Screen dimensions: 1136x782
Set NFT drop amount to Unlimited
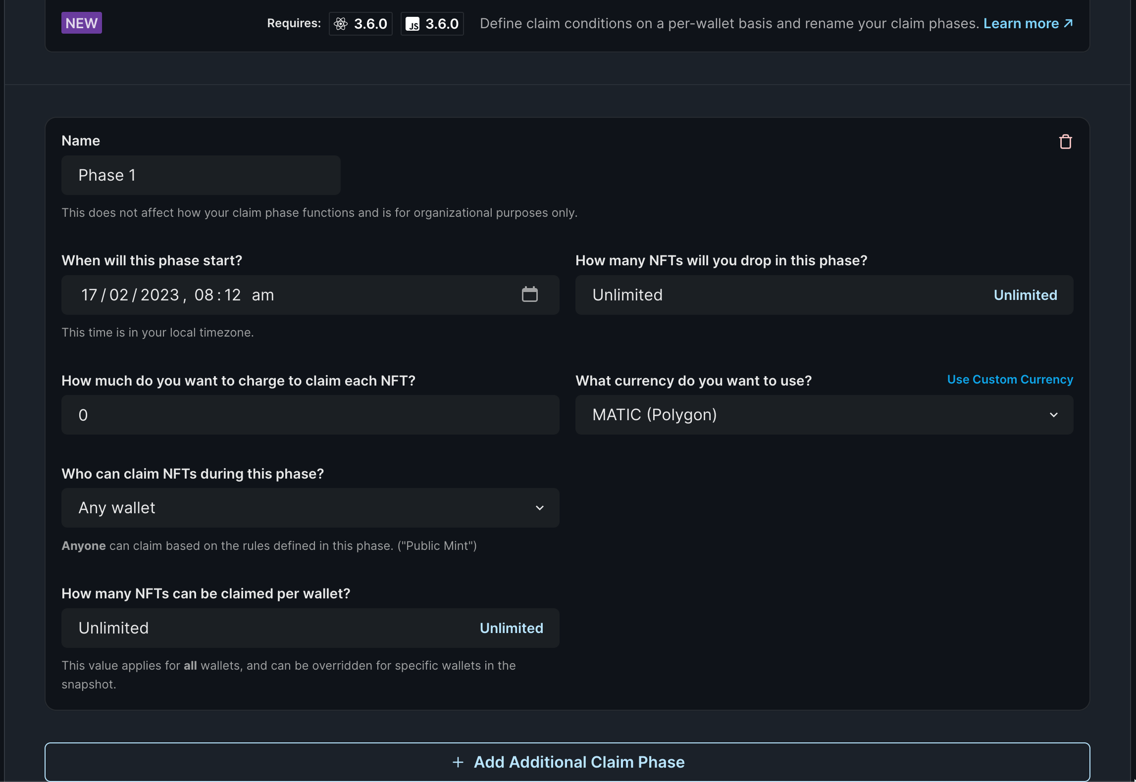(x=1025, y=295)
